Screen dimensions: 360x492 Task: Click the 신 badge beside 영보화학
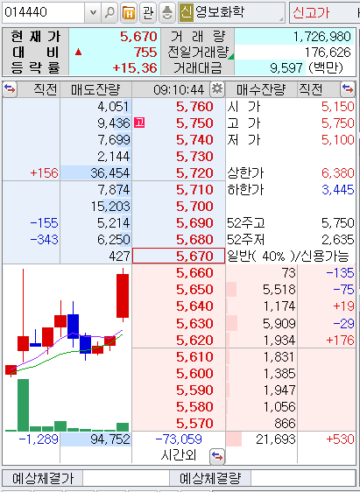coord(186,12)
